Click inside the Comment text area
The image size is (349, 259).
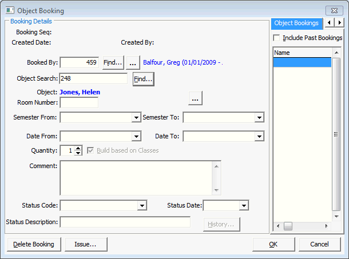pyautogui.click(x=136, y=178)
